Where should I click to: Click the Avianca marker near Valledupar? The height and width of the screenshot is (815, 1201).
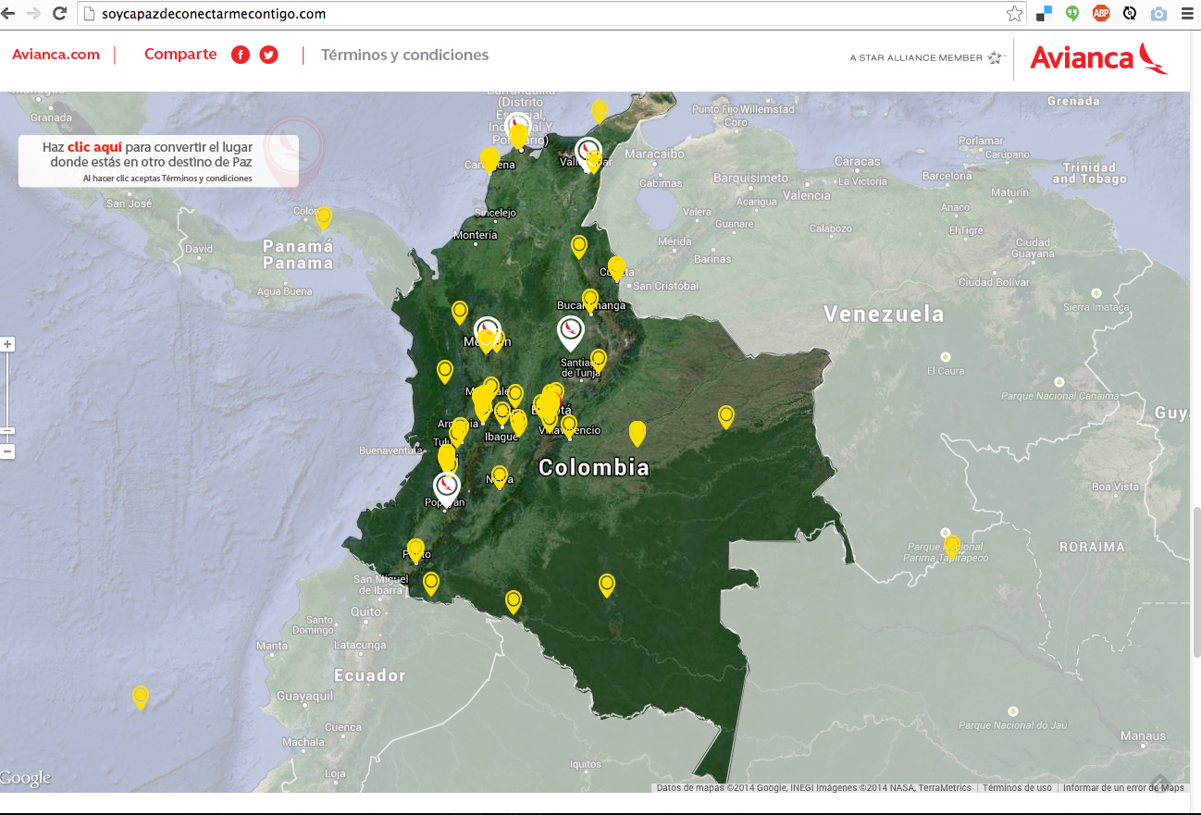click(x=588, y=151)
